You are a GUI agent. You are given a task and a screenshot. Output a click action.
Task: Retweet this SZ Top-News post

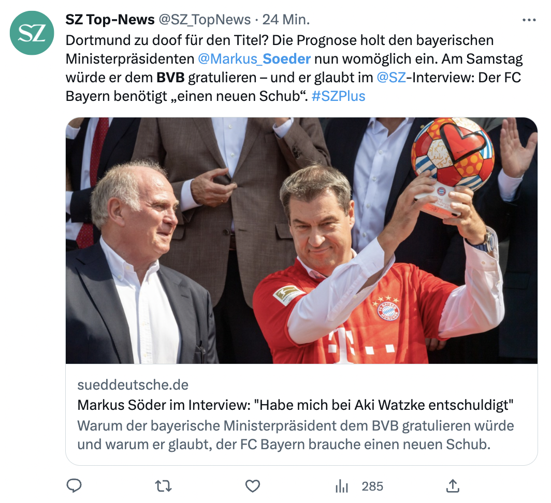click(x=164, y=486)
